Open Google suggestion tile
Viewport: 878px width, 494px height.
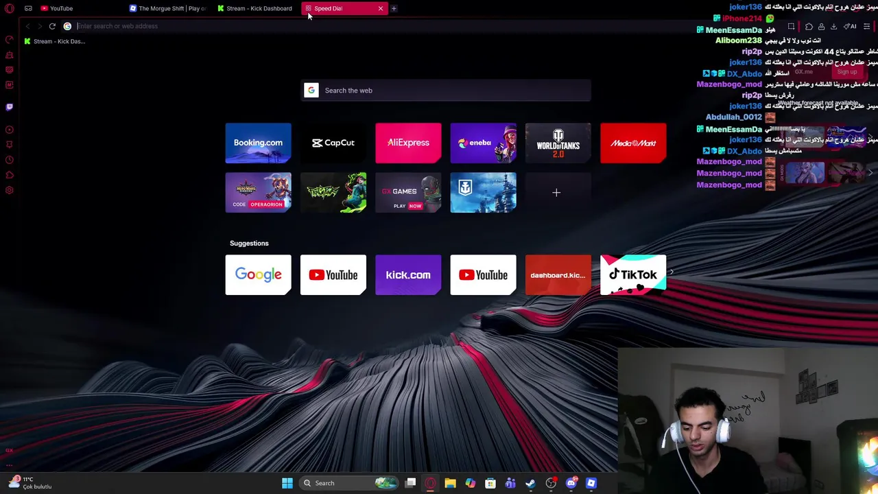258,275
